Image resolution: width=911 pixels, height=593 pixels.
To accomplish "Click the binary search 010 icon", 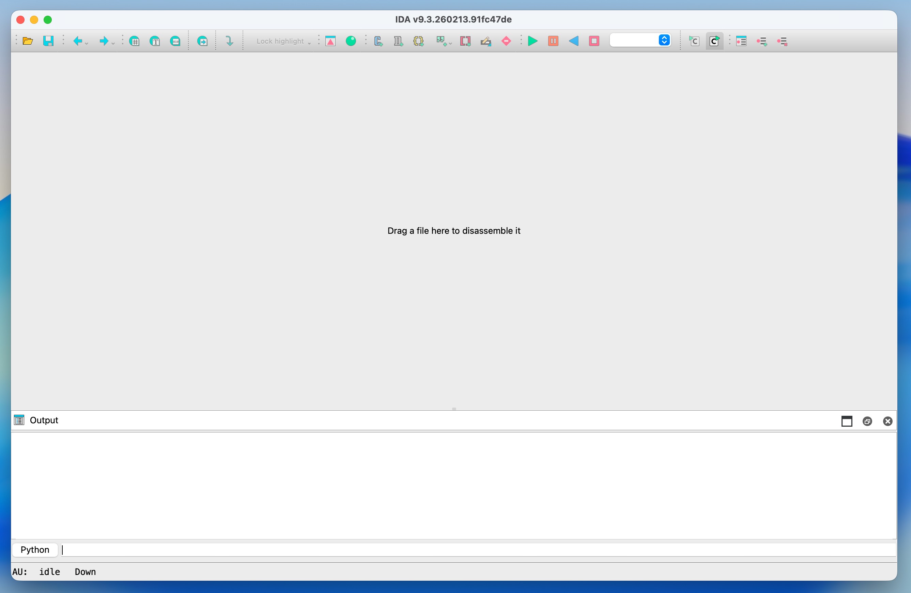I will (175, 41).
